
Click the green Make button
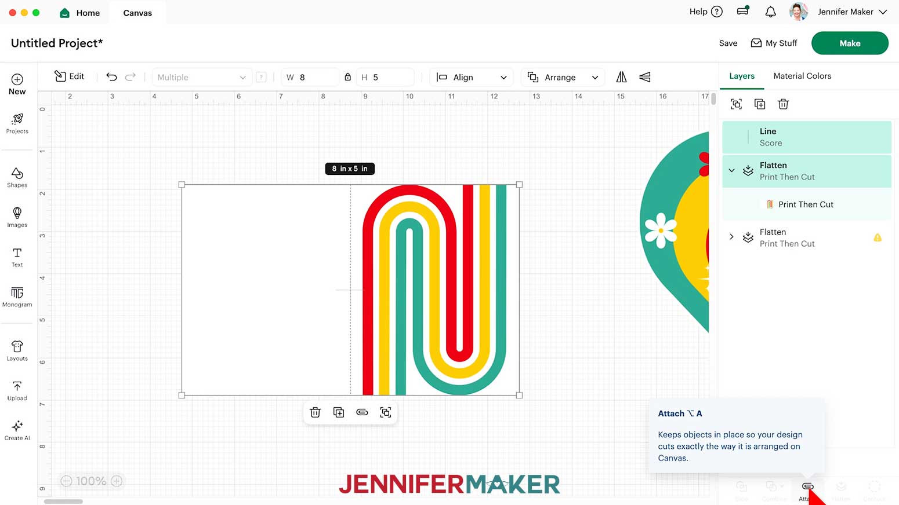[x=850, y=43]
